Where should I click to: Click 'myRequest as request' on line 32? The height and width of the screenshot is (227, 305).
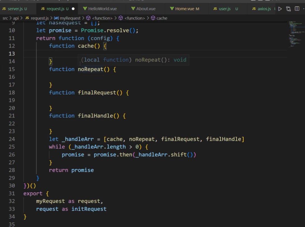pyautogui.click(x=68, y=201)
